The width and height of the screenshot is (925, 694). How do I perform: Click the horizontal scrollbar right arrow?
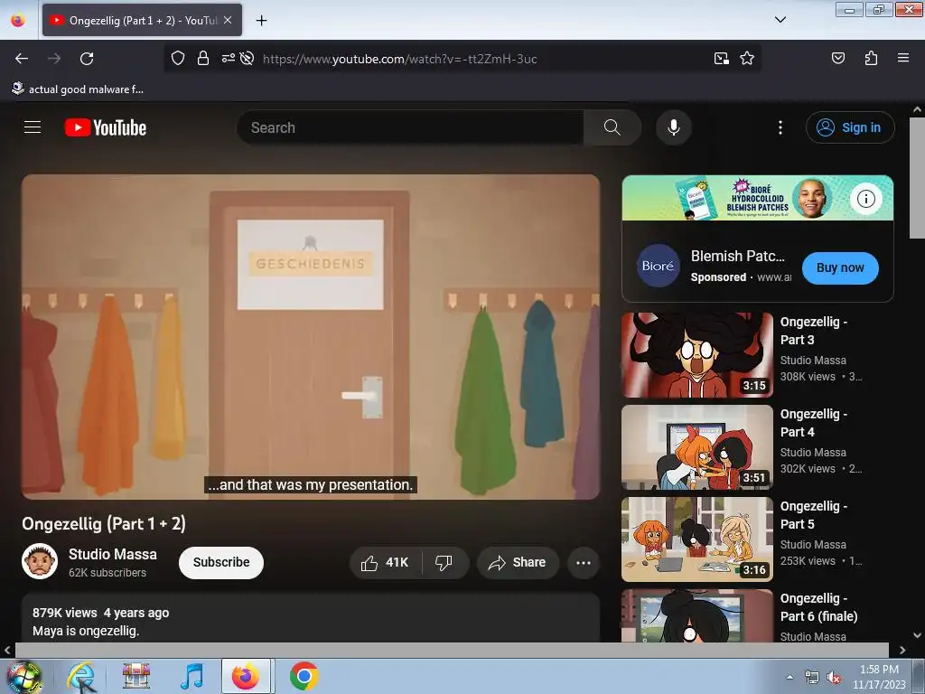click(902, 650)
